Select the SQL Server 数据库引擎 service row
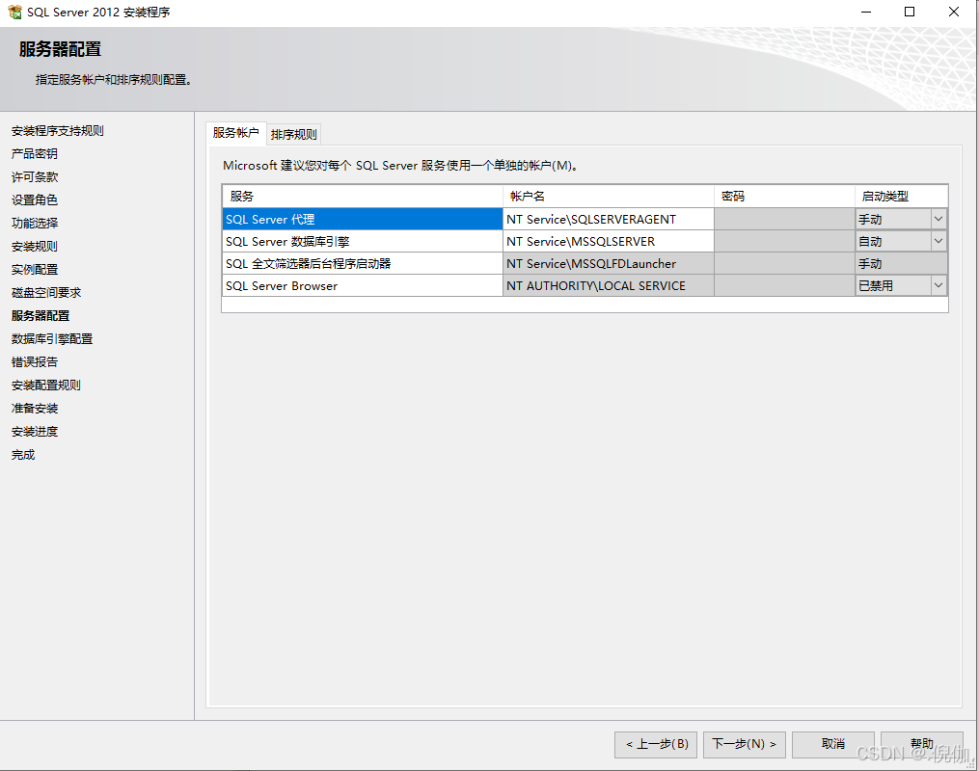979x771 pixels. pyautogui.click(x=362, y=241)
